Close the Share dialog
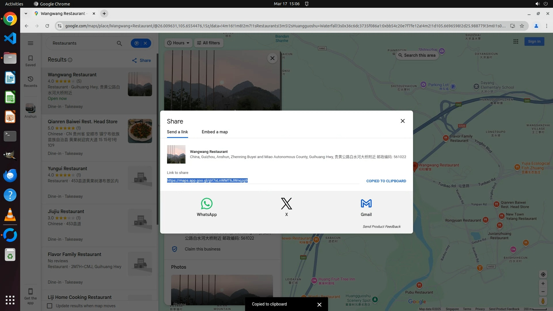553x311 pixels. 402,121
